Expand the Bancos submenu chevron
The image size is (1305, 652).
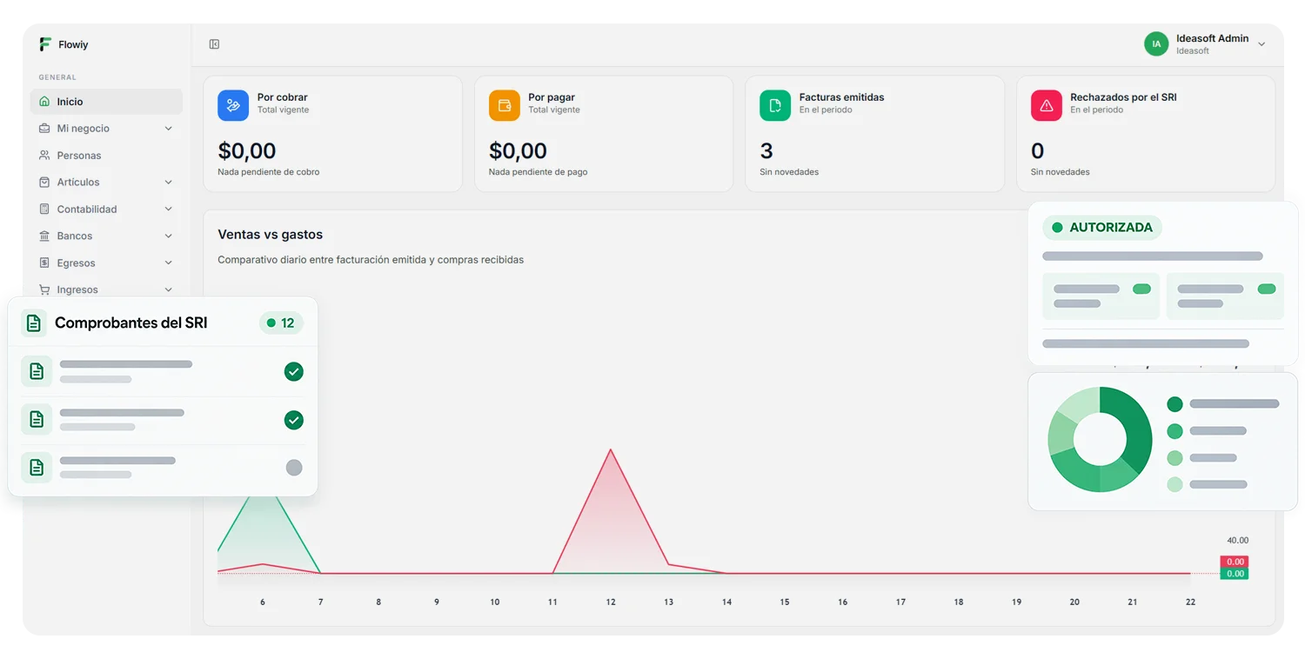(x=169, y=236)
